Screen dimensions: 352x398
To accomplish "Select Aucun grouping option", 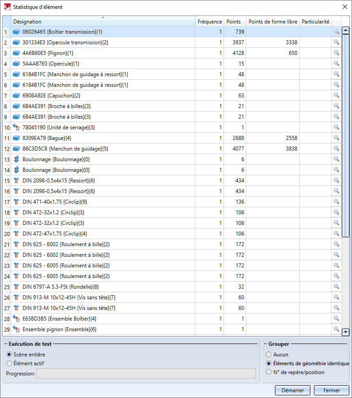I will coord(269,355).
